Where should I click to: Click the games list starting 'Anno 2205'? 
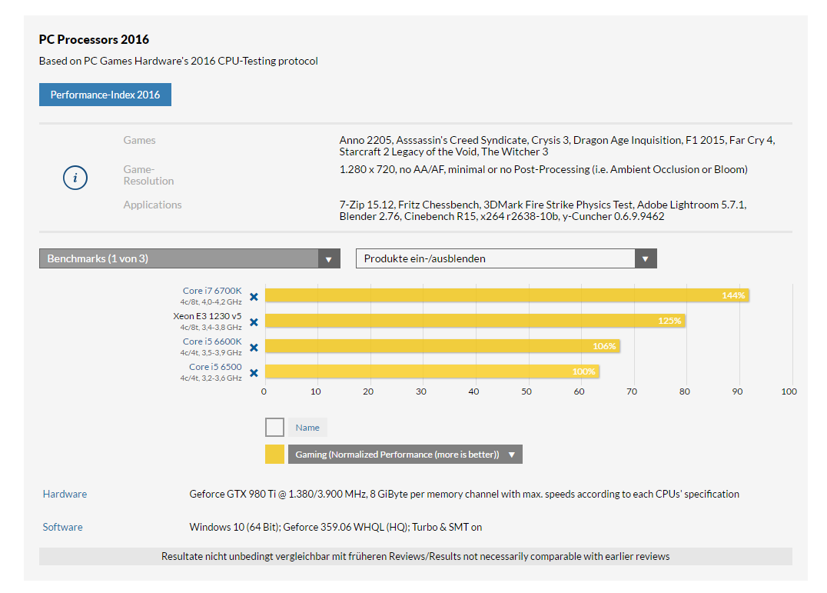tap(557, 145)
